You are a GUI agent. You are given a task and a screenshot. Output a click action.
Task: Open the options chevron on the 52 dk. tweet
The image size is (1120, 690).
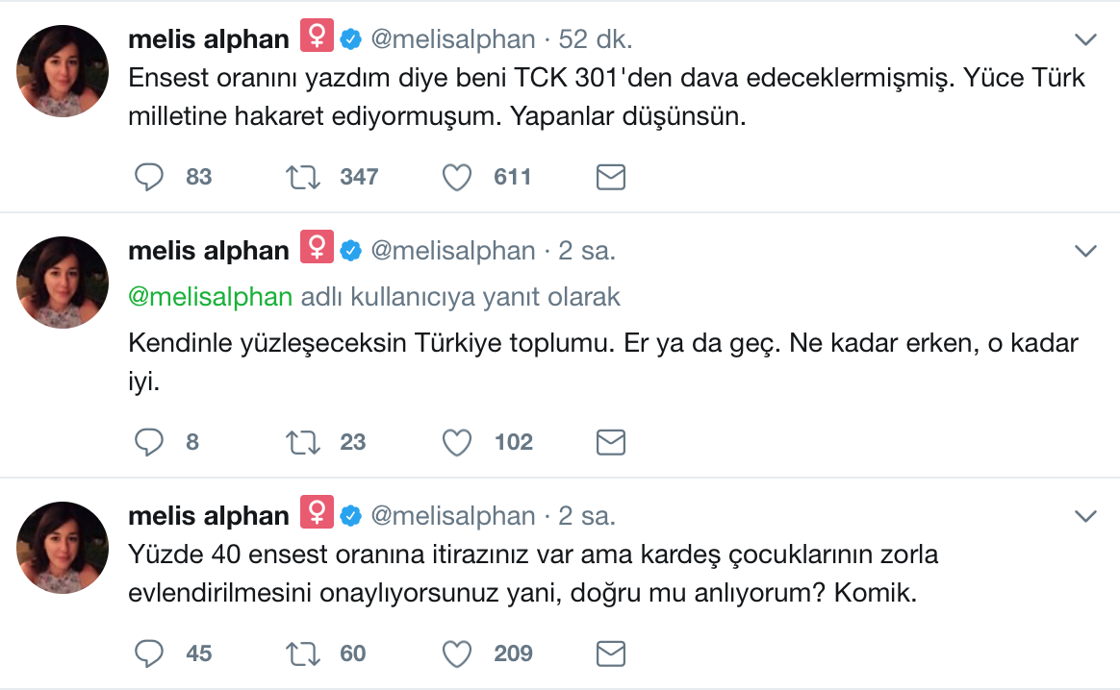pos(1085,40)
